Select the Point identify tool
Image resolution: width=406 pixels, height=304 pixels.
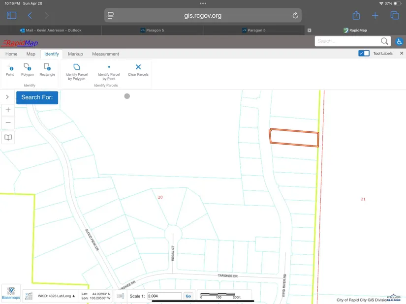[10, 69]
